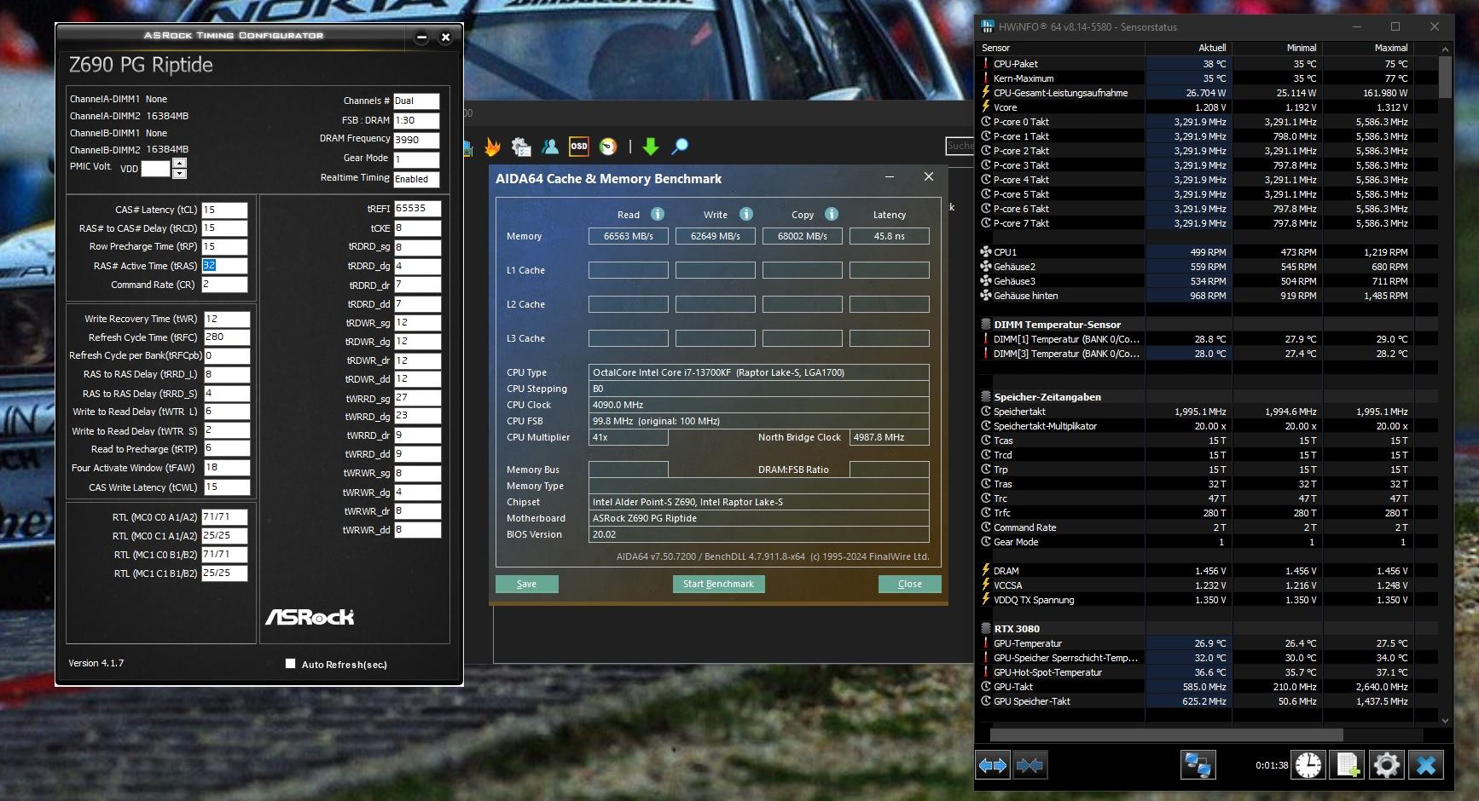Click the magnifier search icon in AIDA64
Image resolution: width=1479 pixels, height=801 pixels.
tap(680, 147)
